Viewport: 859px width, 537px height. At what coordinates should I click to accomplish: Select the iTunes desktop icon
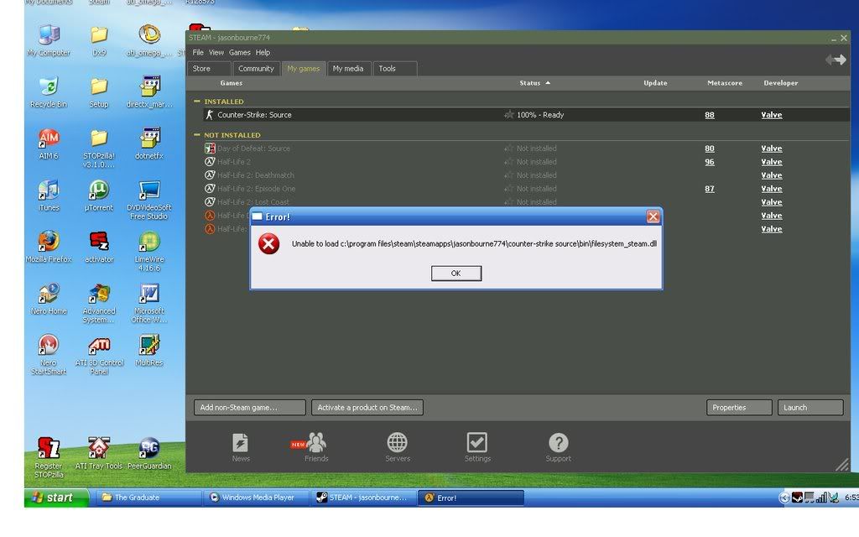click(49, 196)
